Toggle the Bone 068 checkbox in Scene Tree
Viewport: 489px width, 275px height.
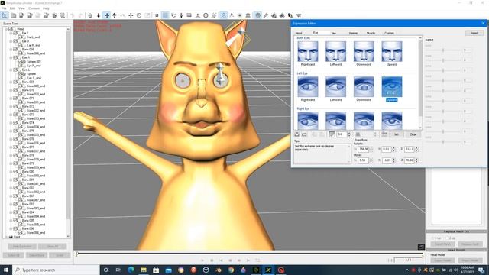click(x=15, y=49)
